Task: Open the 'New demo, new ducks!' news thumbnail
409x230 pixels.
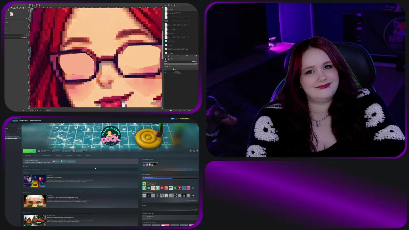Action: click(35, 181)
